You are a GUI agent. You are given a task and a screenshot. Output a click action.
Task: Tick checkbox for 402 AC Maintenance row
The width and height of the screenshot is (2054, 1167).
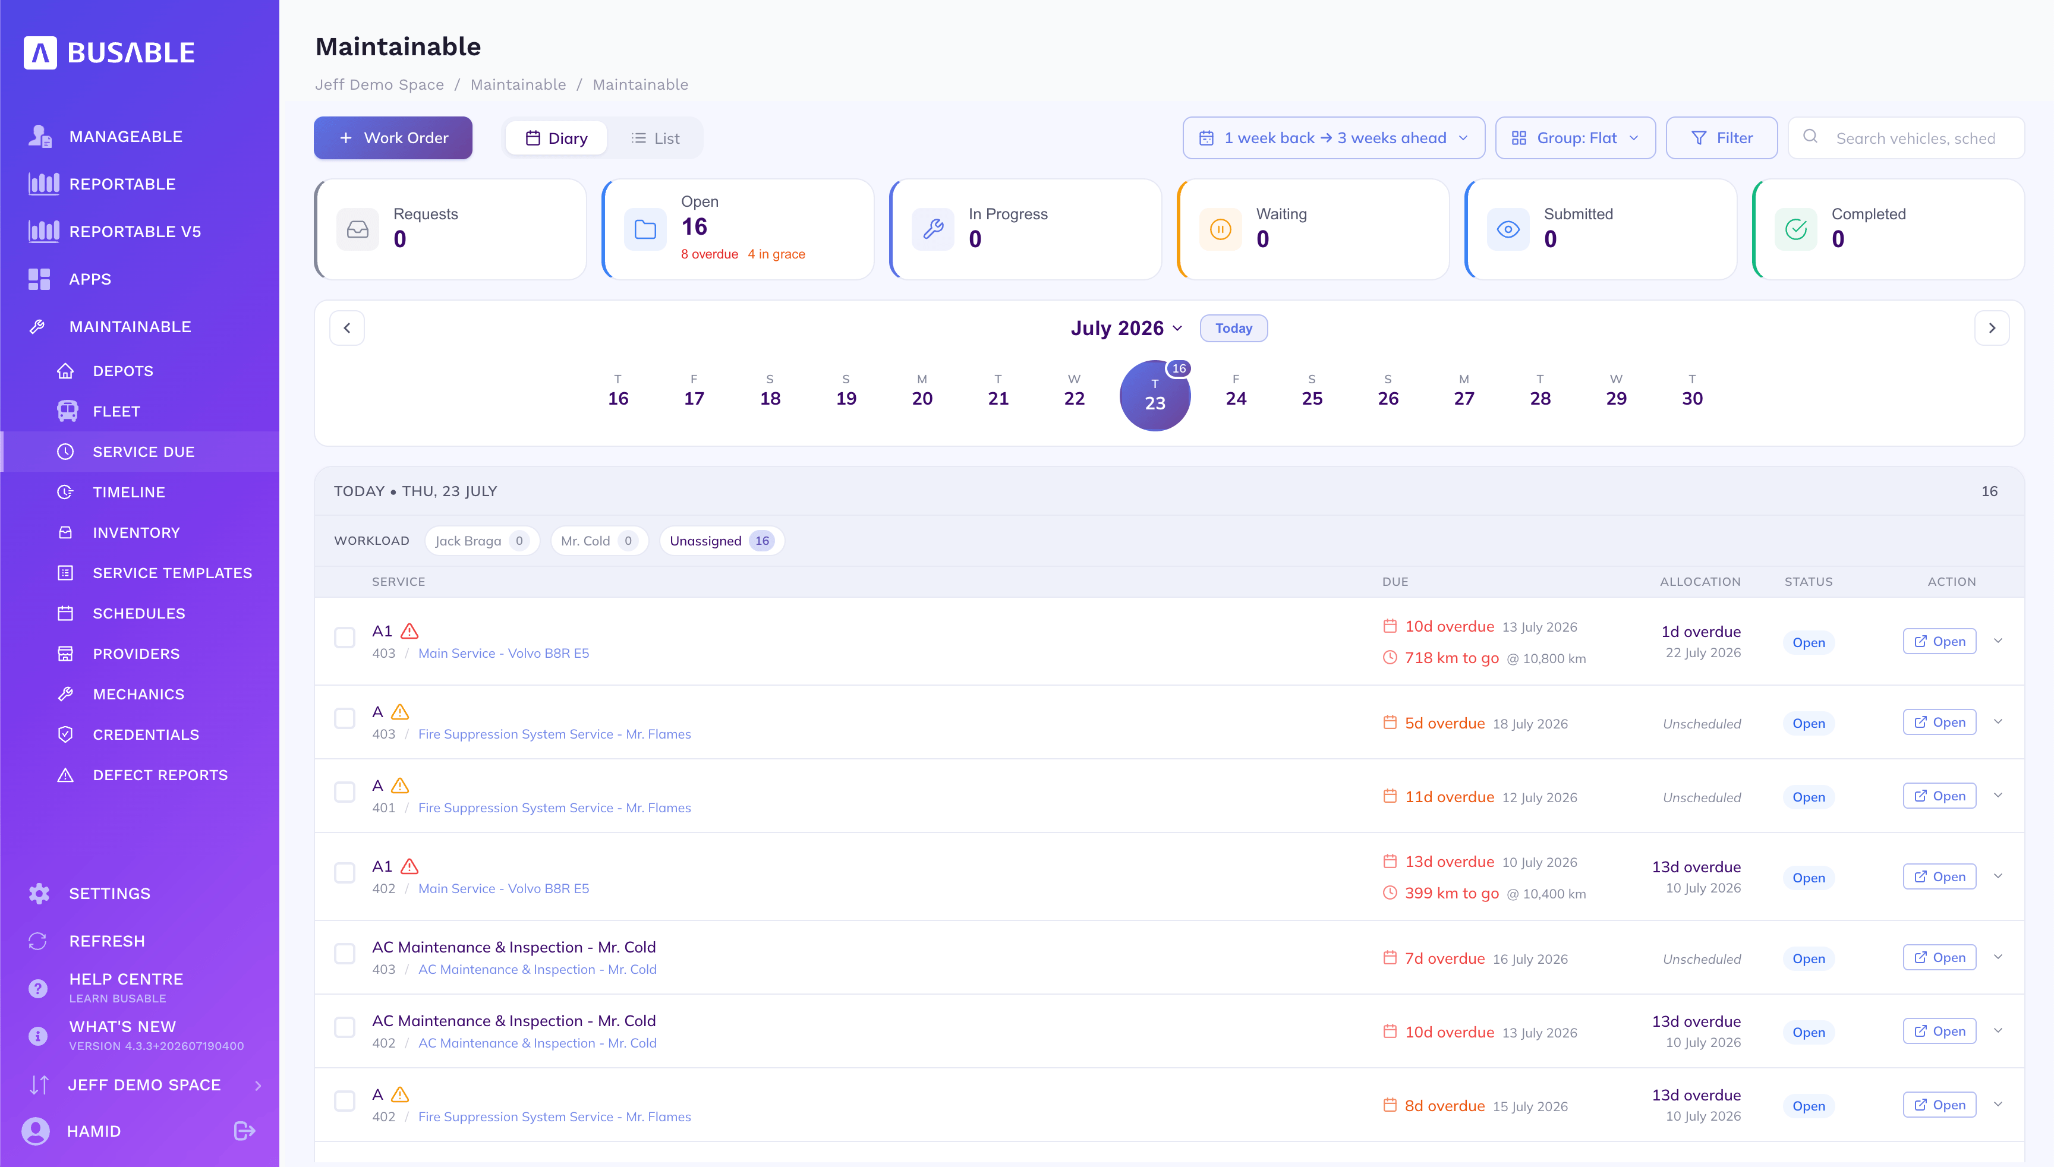(345, 1029)
